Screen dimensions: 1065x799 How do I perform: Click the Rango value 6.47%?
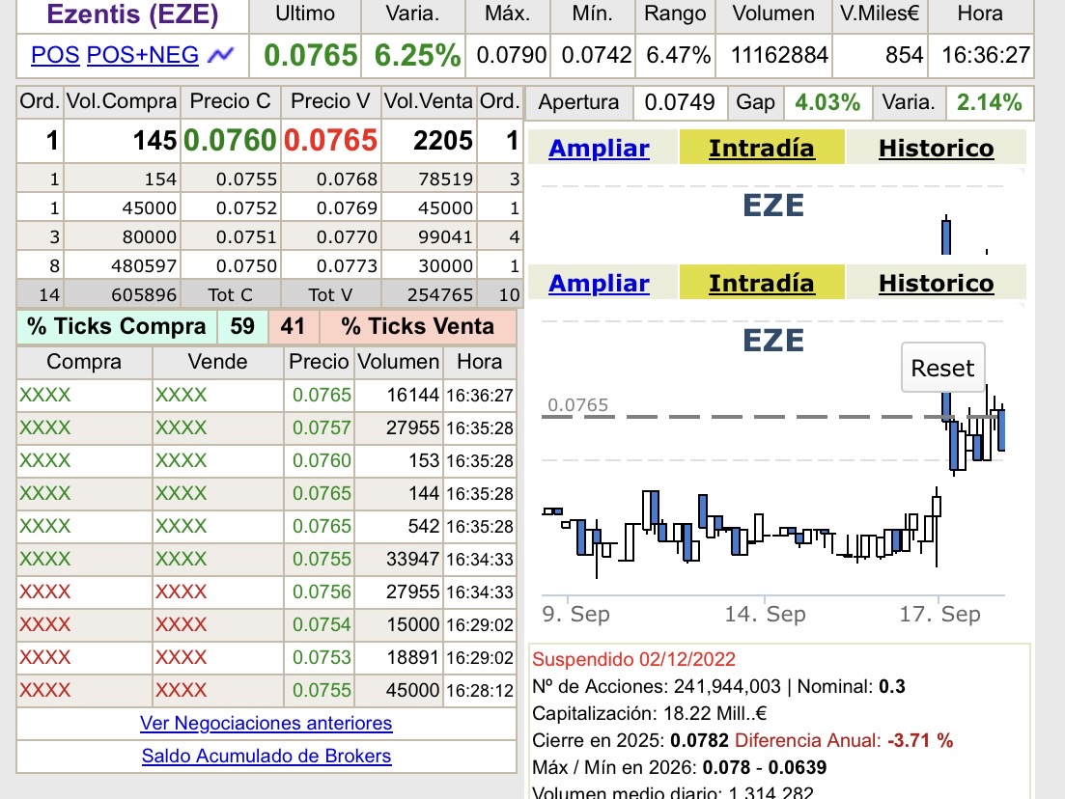(x=678, y=55)
